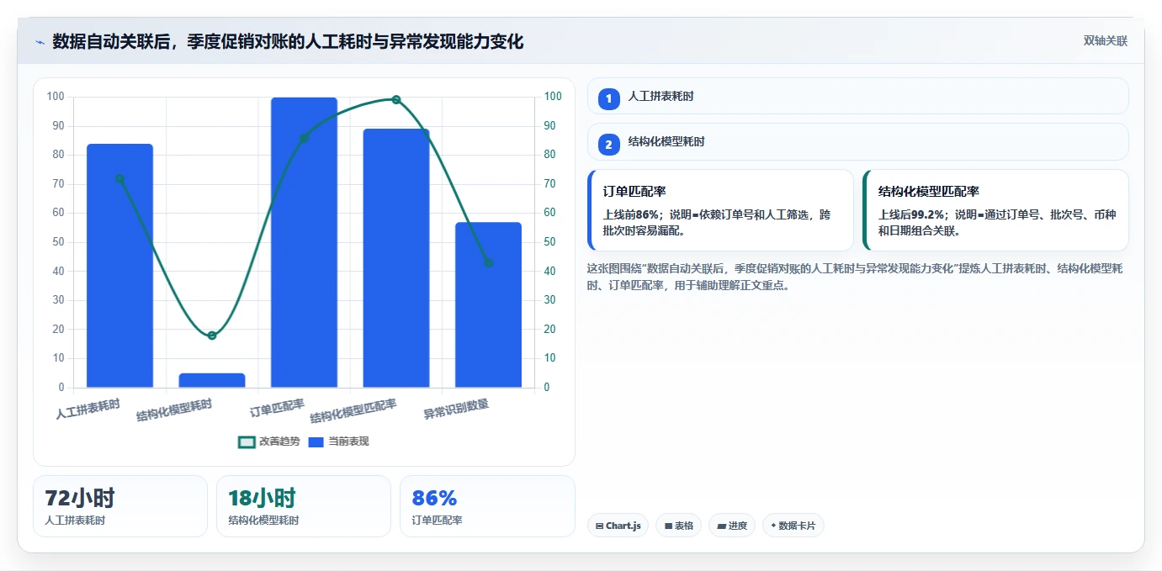Click the 改善趋势 legend color swatch
1162x571 pixels.
[247, 441]
